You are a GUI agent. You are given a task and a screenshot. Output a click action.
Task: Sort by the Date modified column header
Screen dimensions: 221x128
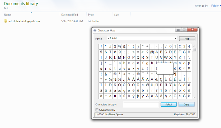[69, 14]
